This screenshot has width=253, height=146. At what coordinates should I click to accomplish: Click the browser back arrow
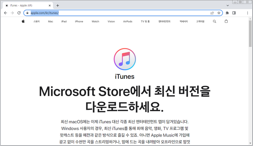click(5, 13)
